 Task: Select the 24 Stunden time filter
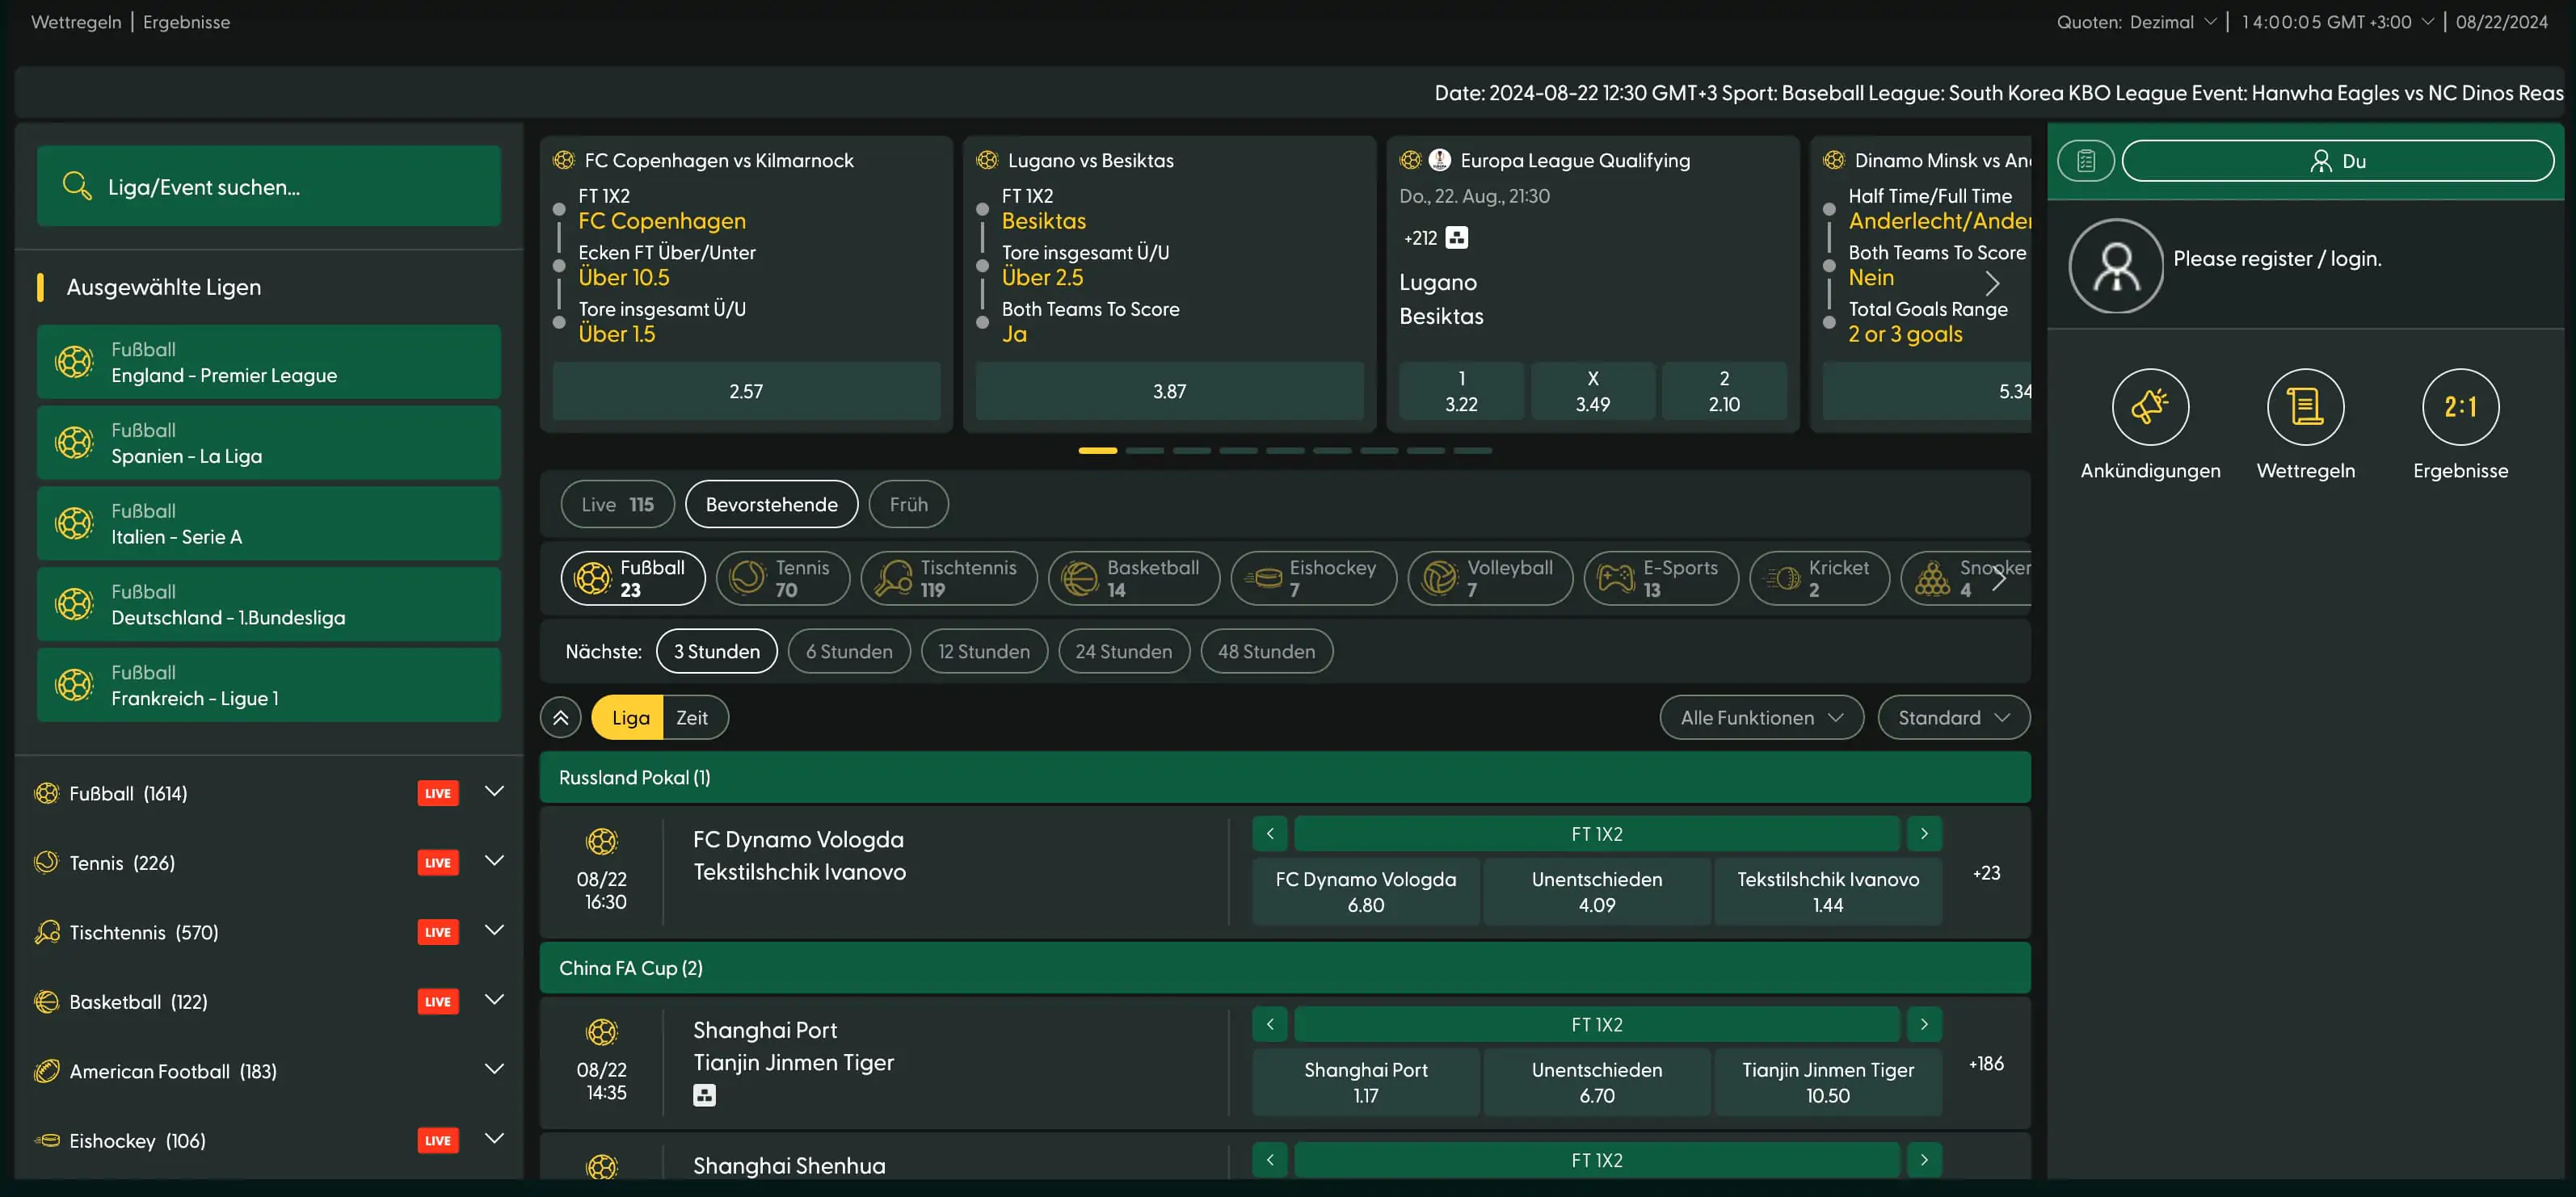coord(1123,652)
